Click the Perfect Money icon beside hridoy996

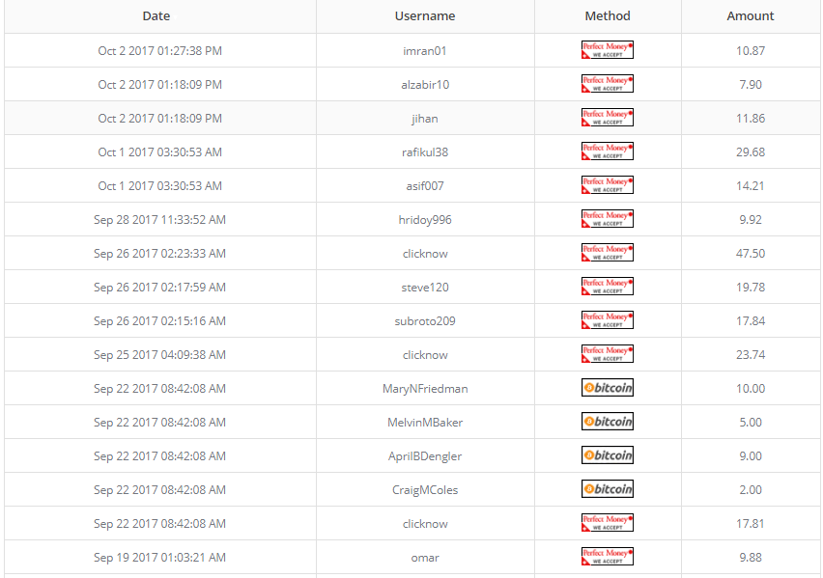pyautogui.click(x=608, y=219)
